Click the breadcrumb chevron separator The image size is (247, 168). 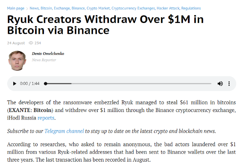pos(27,9)
